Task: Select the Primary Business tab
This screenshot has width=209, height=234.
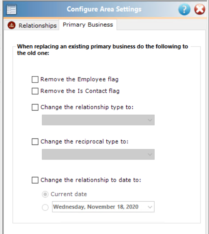Action: (x=88, y=25)
